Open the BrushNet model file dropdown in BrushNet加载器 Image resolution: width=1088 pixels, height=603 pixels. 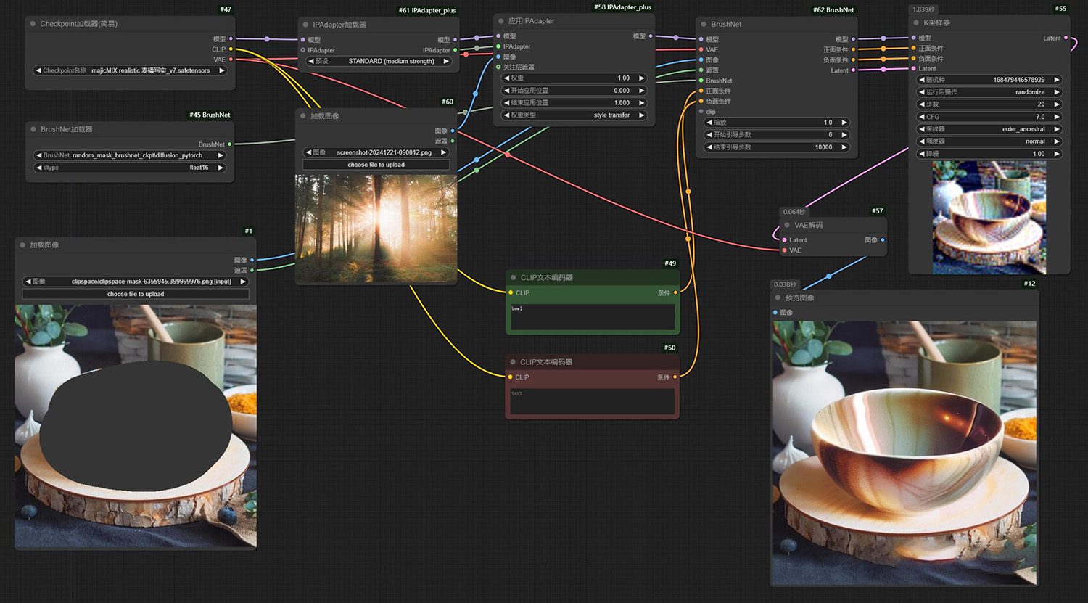pos(131,155)
